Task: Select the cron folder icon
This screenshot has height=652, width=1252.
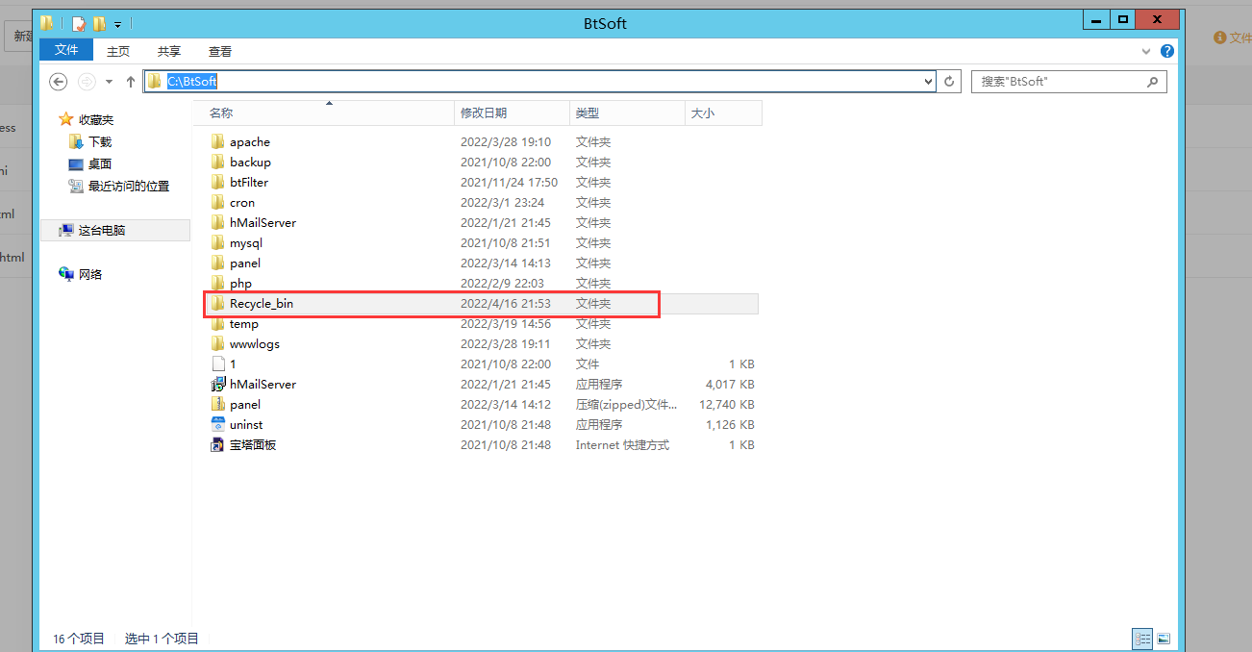Action: tap(217, 202)
